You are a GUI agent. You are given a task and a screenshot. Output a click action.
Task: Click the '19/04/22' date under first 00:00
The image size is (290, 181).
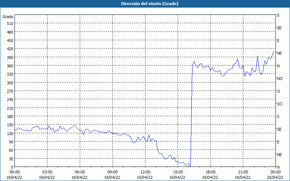click(x=14, y=178)
